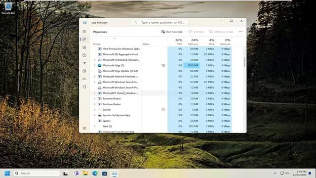Screen dimensions: 316x178
Task: Open the Performance page from sidebar
Action: pos(84,47)
